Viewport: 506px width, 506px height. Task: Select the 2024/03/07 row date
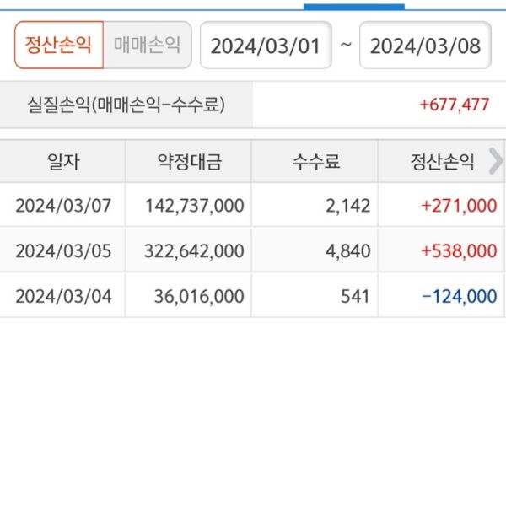63,206
